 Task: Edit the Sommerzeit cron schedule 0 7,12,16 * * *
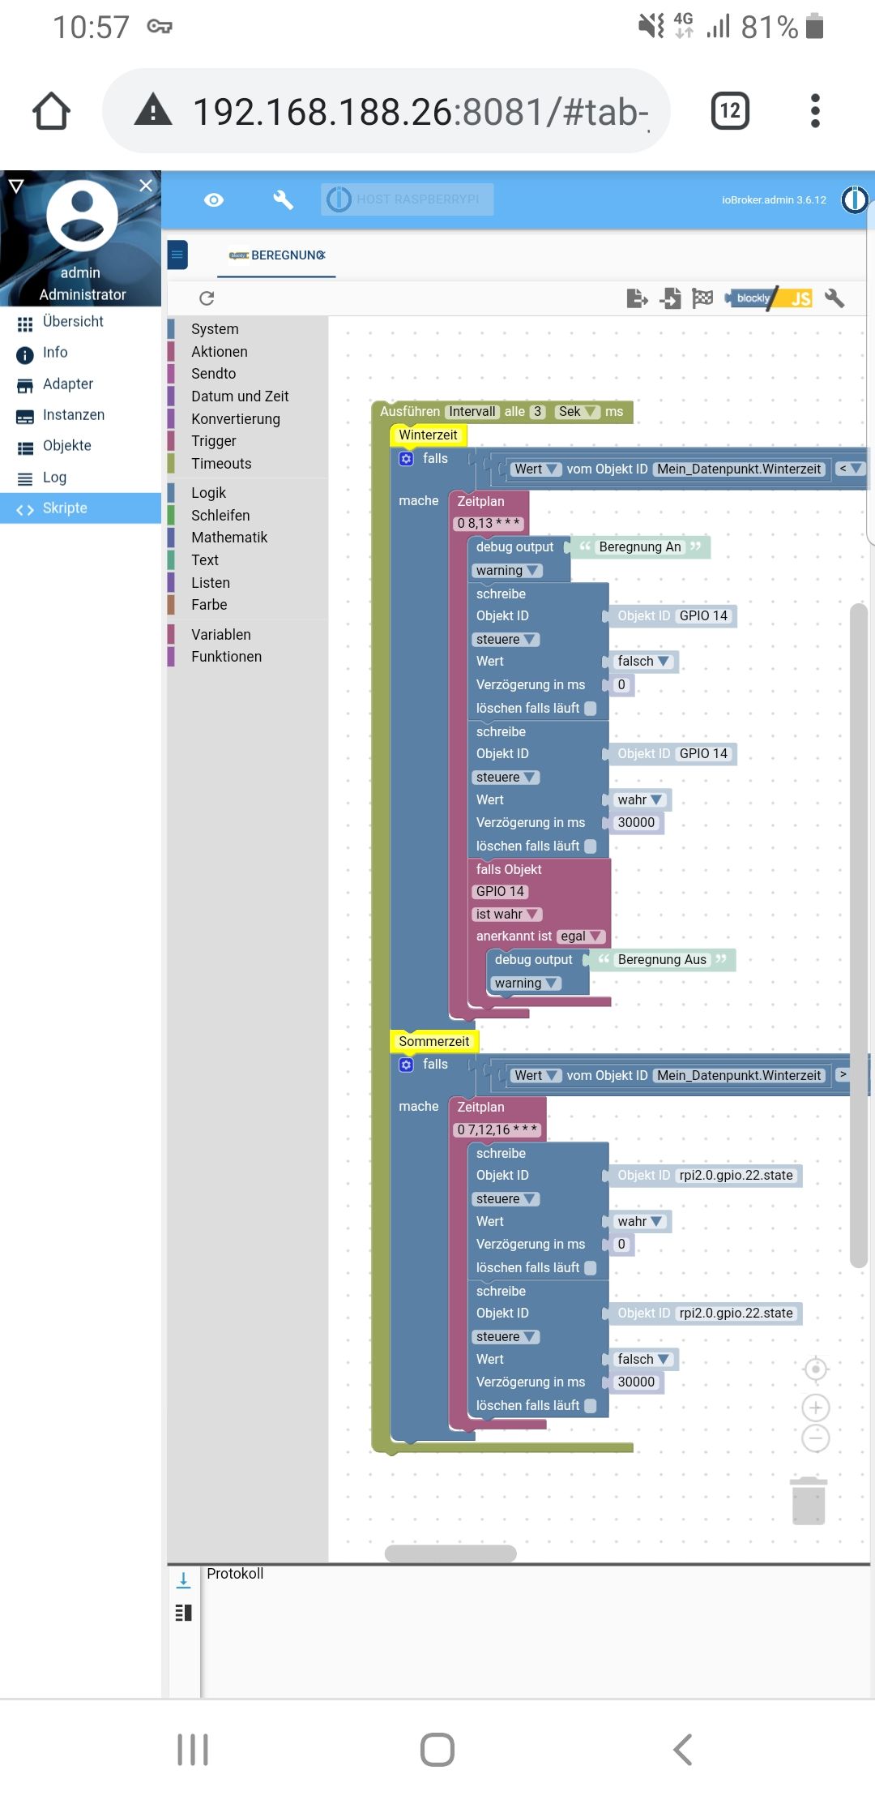tap(497, 1130)
